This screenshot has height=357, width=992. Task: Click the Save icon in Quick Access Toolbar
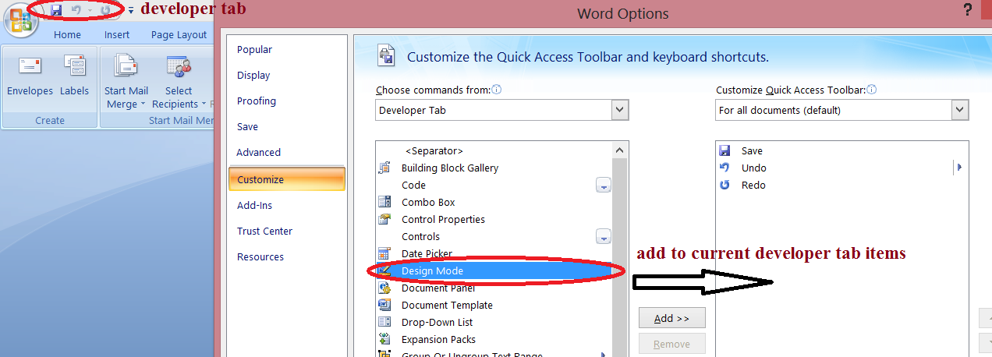[x=56, y=10]
